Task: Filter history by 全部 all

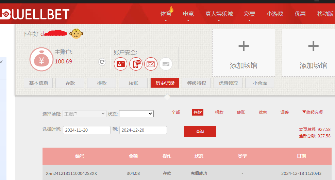Action: click(x=176, y=112)
